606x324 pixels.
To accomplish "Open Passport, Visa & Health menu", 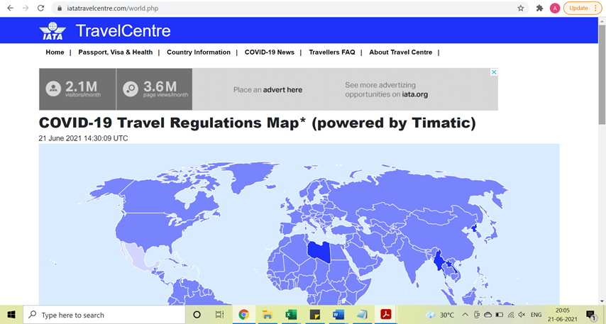I will click(x=115, y=52).
